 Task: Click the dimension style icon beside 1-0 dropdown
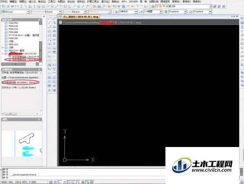click(141, 12)
